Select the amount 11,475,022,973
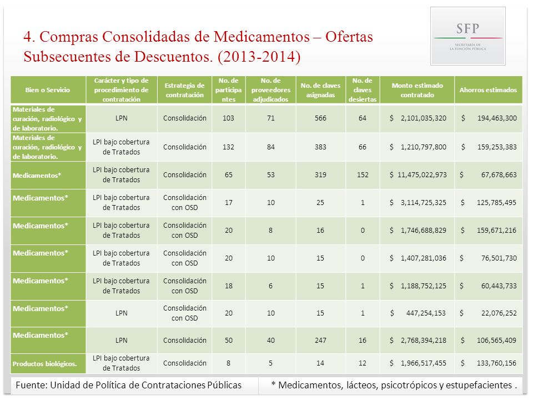 pyautogui.click(x=422, y=175)
